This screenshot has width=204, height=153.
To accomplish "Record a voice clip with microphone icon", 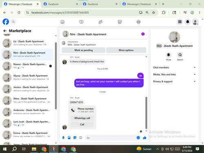I will (63, 138).
